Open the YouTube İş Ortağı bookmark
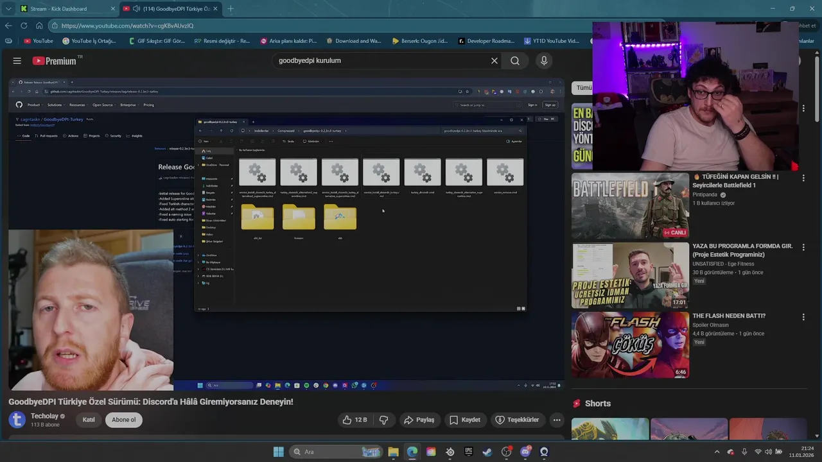 (x=89, y=41)
